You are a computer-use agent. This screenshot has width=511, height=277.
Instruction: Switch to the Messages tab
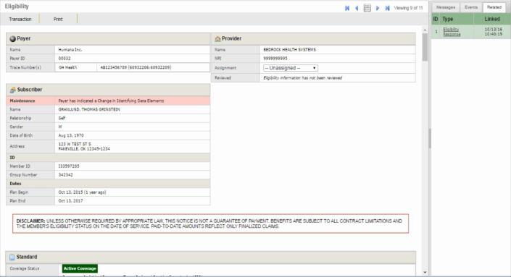446,7
